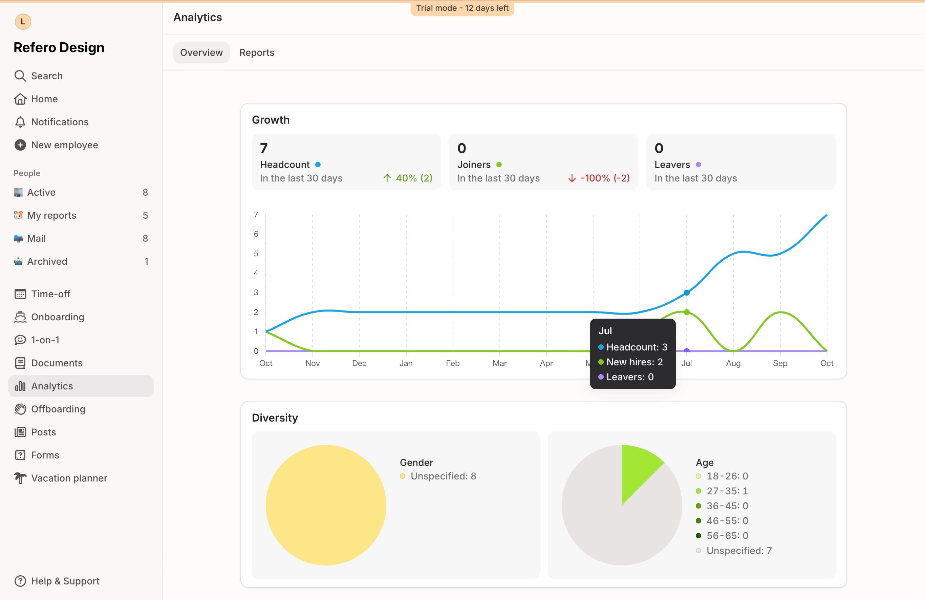Open Archived people list
925x600 pixels.
(x=47, y=261)
